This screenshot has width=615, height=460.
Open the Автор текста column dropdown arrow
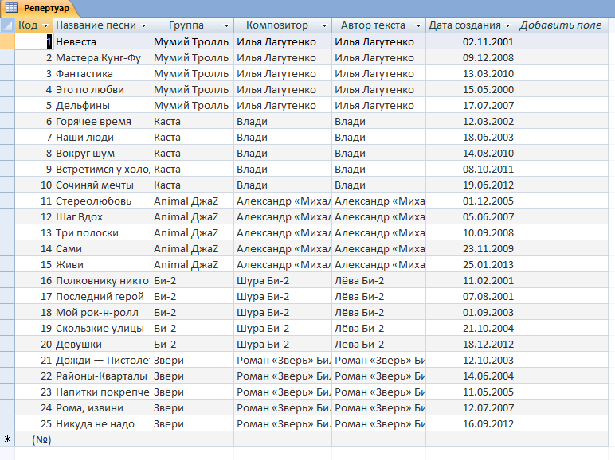coord(418,25)
